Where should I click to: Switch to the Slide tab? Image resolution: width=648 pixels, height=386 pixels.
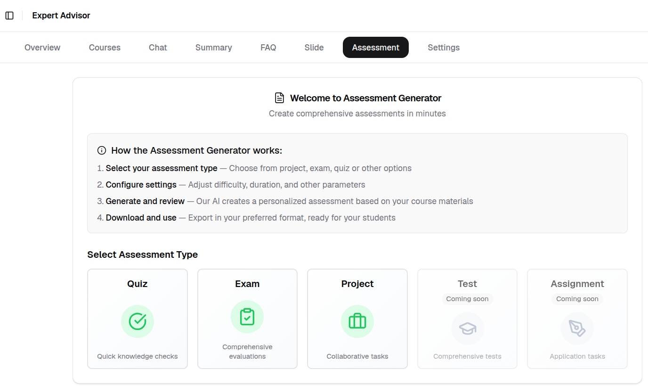[314, 48]
